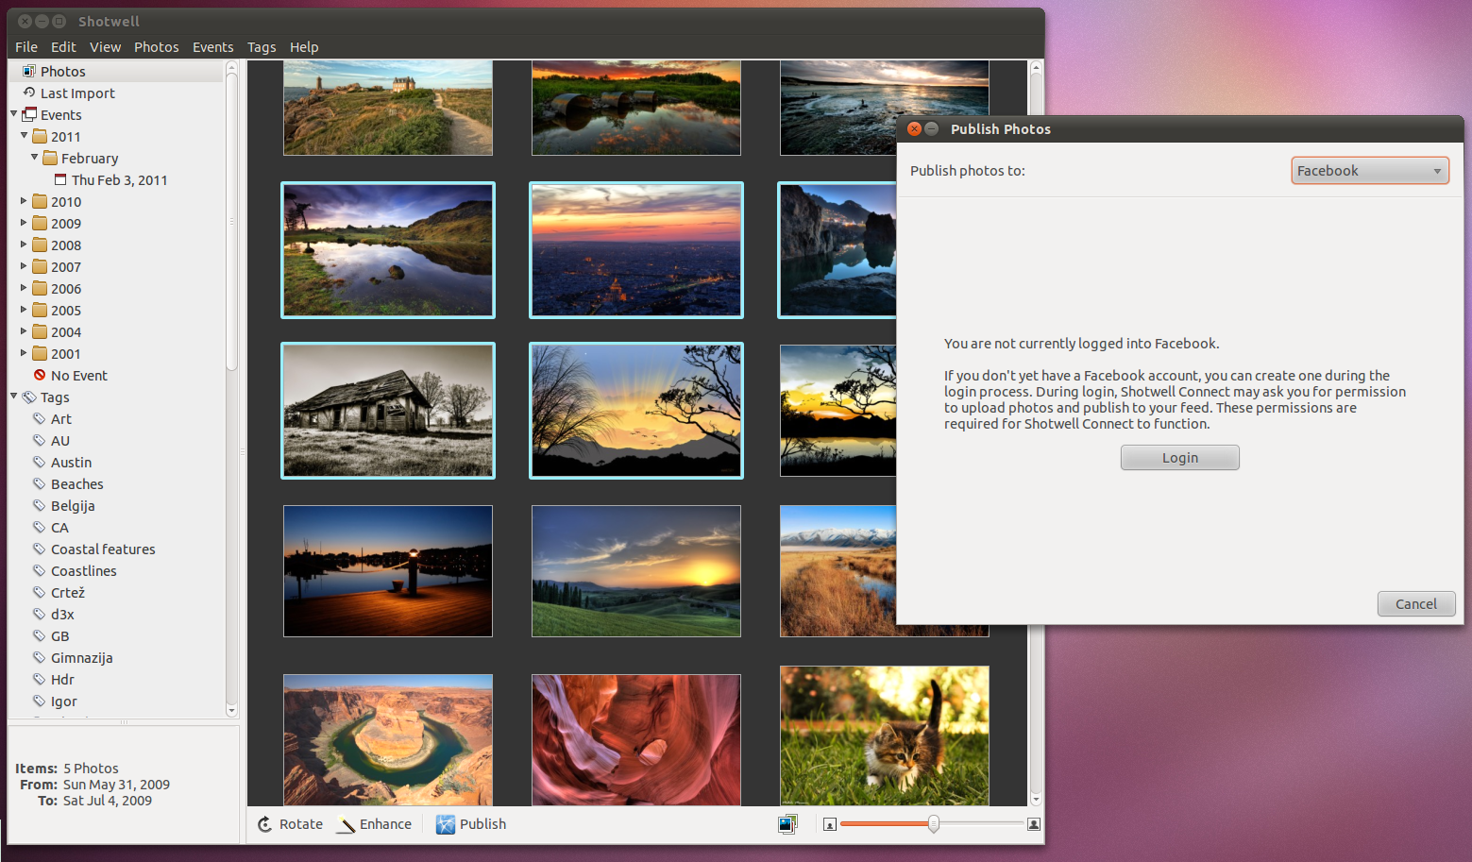Collapse the Events tree section
The height and width of the screenshot is (862, 1472).
coord(13,114)
